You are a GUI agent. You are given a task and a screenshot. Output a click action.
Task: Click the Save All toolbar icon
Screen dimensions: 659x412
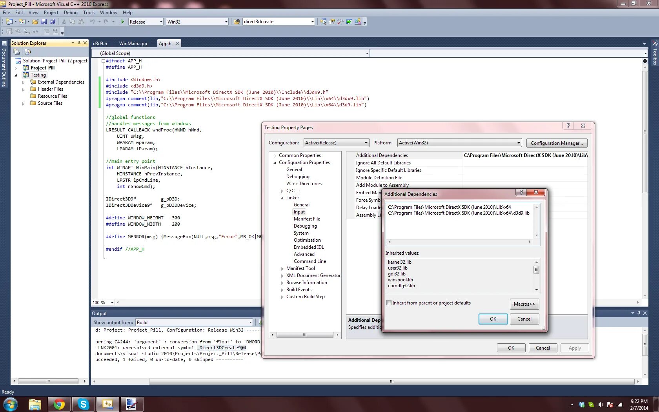click(53, 22)
